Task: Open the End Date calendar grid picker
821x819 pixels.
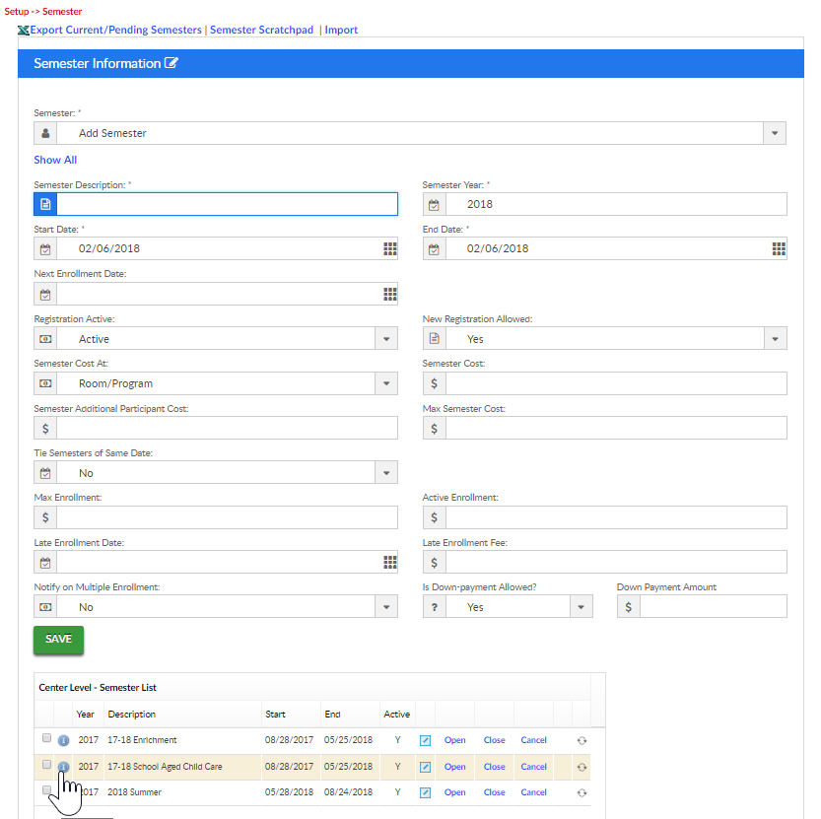Action: [779, 248]
